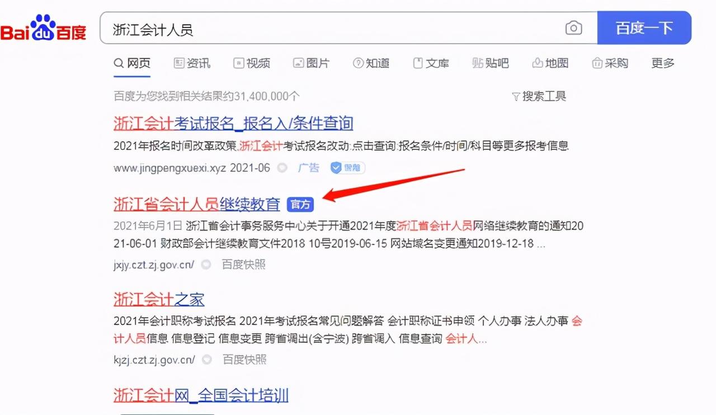Click the camera image-search icon
The width and height of the screenshot is (716, 415).
coord(573,28)
